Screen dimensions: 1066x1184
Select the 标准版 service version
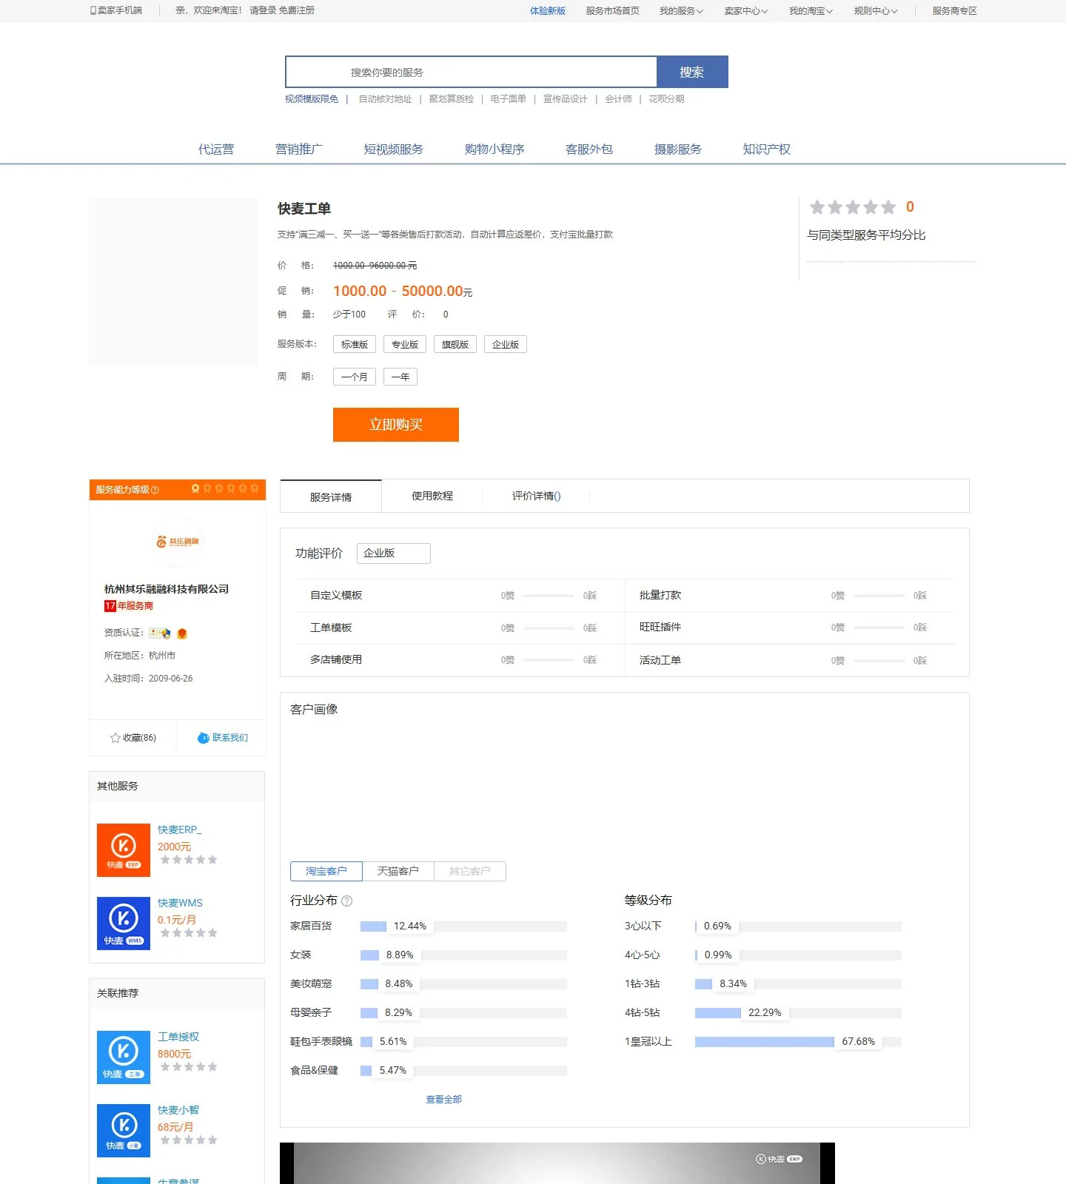[355, 344]
